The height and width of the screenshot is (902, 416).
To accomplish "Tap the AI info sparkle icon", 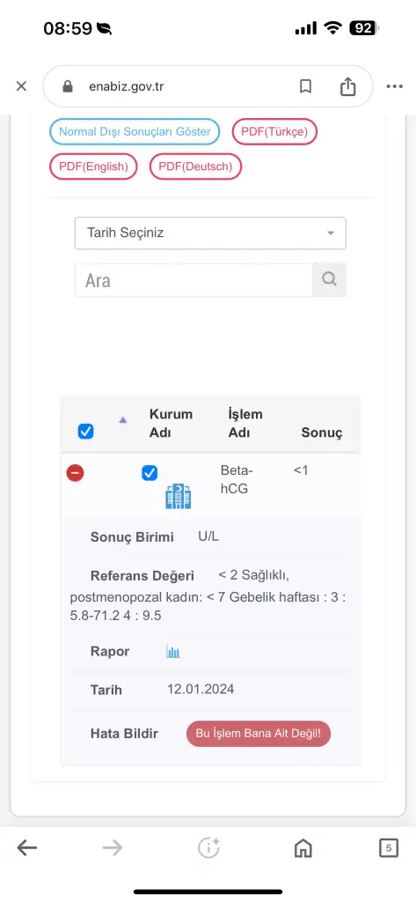I will [208, 847].
